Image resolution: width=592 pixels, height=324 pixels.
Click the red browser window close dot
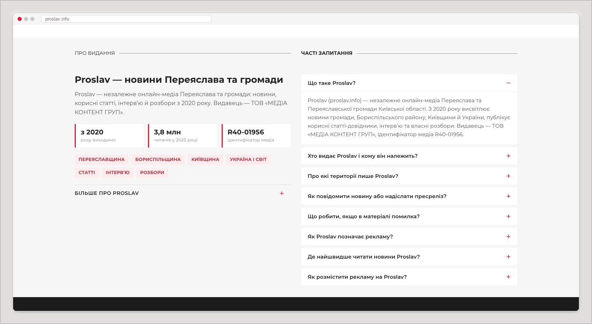20,19
